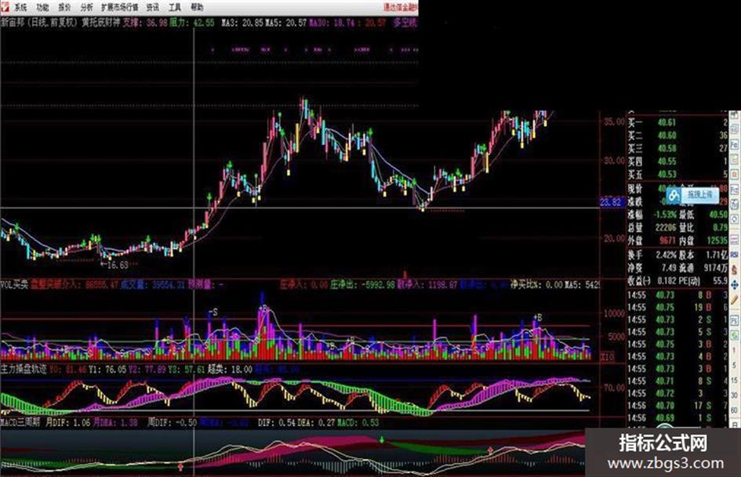Open the 系统 menu
Viewport: 741px width, 477px height.
click(20, 7)
